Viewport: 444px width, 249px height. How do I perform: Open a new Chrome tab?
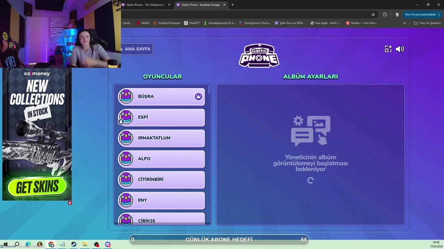[x=232, y=5]
